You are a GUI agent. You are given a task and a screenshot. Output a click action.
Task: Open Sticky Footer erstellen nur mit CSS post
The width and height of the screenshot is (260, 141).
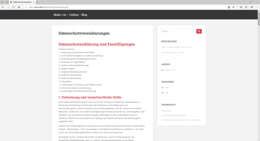(176, 47)
